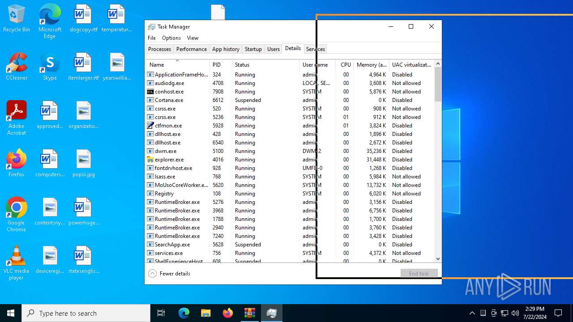Screen dimensions: 573x322
Task: Select dllhost.exe with PID 6540
Action: click(x=290, y=143)
